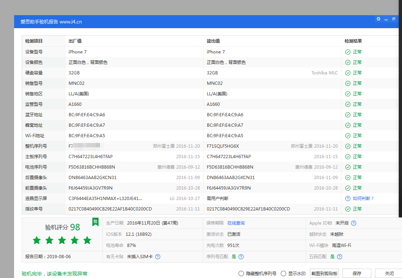Click 已激活 activation value
Image resolution: width=402 pixels, height=278 pixels.
tap(234, 234)
